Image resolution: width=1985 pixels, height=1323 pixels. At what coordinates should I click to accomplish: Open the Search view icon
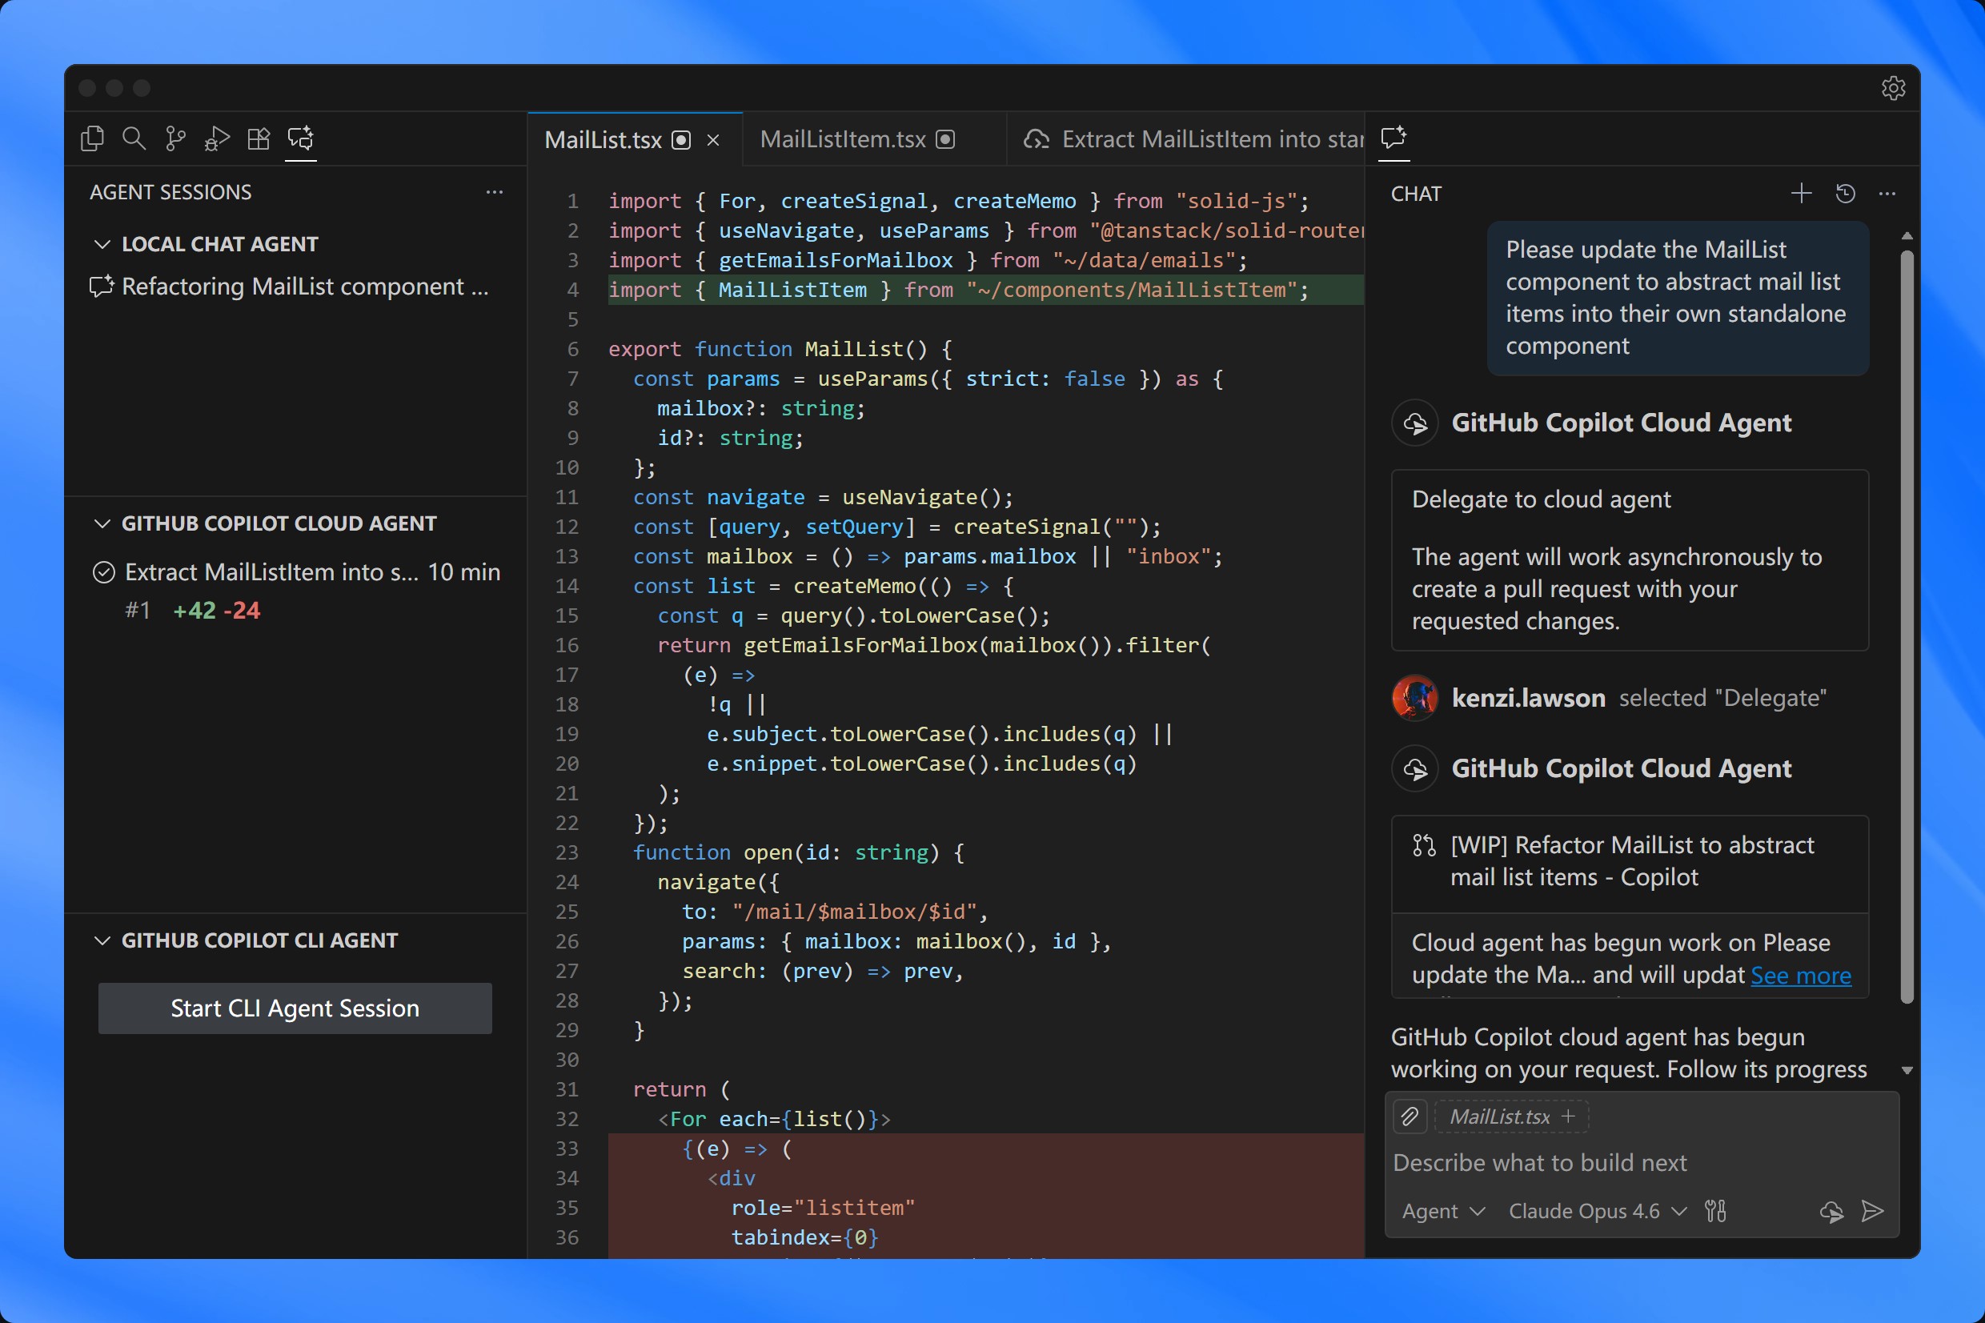134,138
